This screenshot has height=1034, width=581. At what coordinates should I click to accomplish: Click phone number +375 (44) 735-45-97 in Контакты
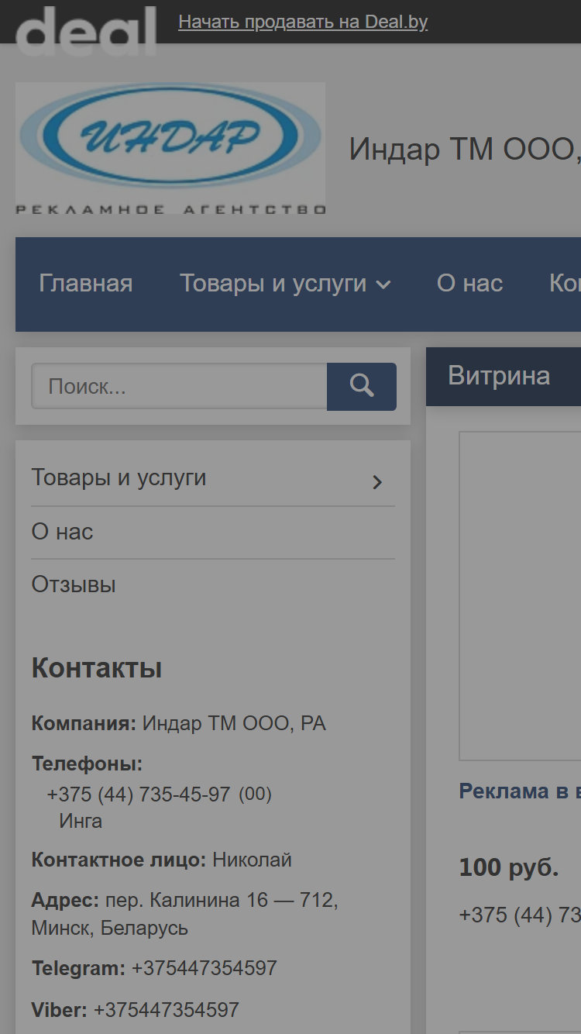click(x=139, y=794)
